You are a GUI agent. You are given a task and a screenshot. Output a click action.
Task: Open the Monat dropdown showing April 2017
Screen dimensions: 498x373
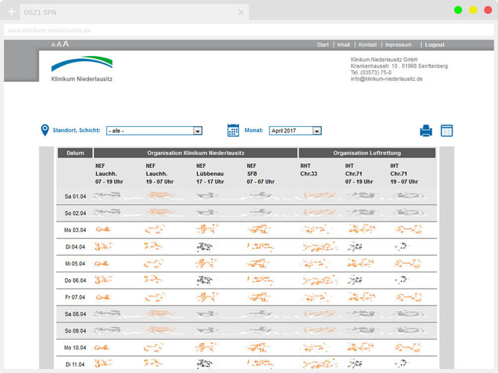pyautogui.click(x=295, y=131)
